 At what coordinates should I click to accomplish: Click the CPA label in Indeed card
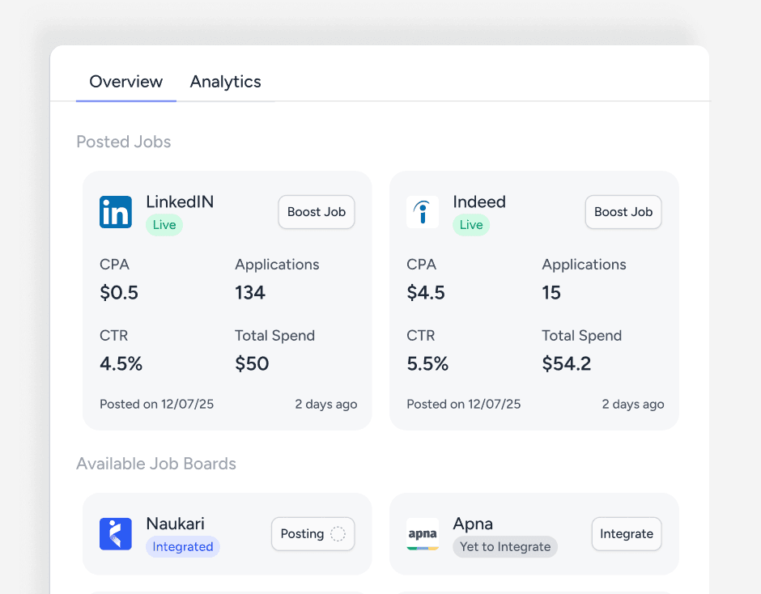[421, 265]
